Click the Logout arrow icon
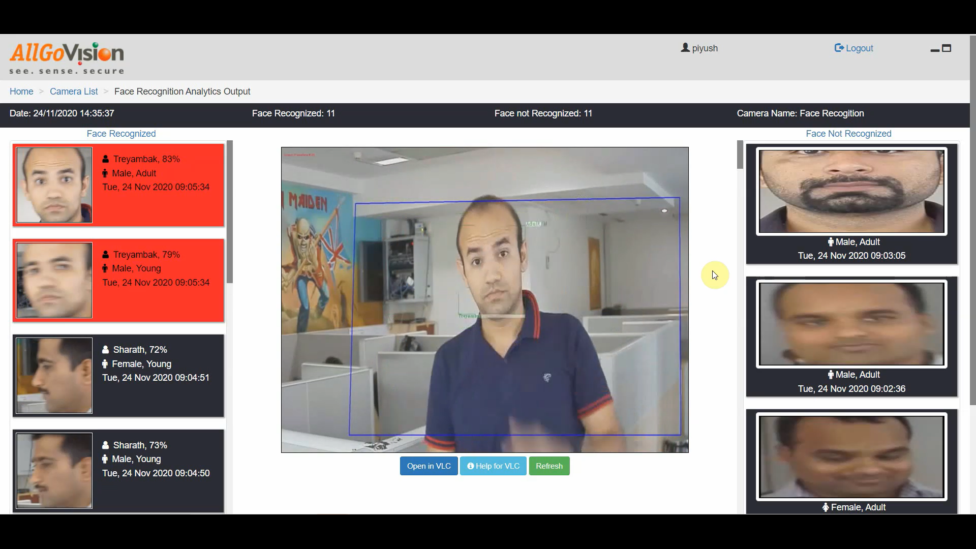This screenshot has width=976, height=549. (839, 48)
